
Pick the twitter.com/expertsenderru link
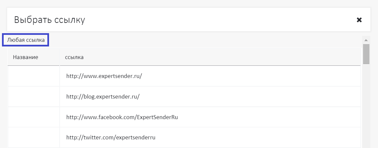pyautogui.click(x=111, y=137)
